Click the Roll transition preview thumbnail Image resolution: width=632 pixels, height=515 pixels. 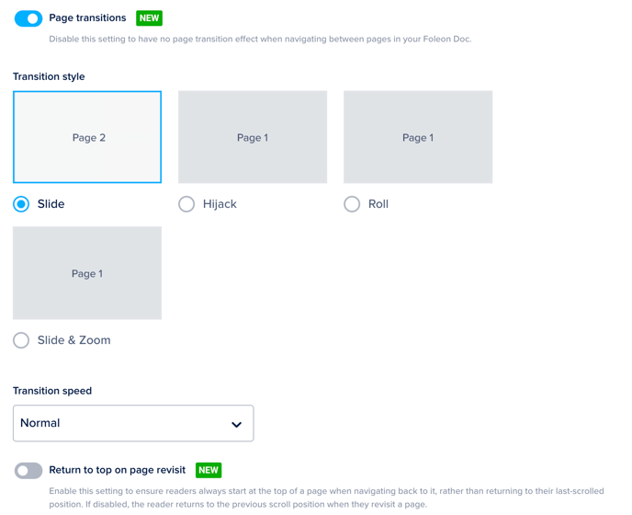[418, 137]
